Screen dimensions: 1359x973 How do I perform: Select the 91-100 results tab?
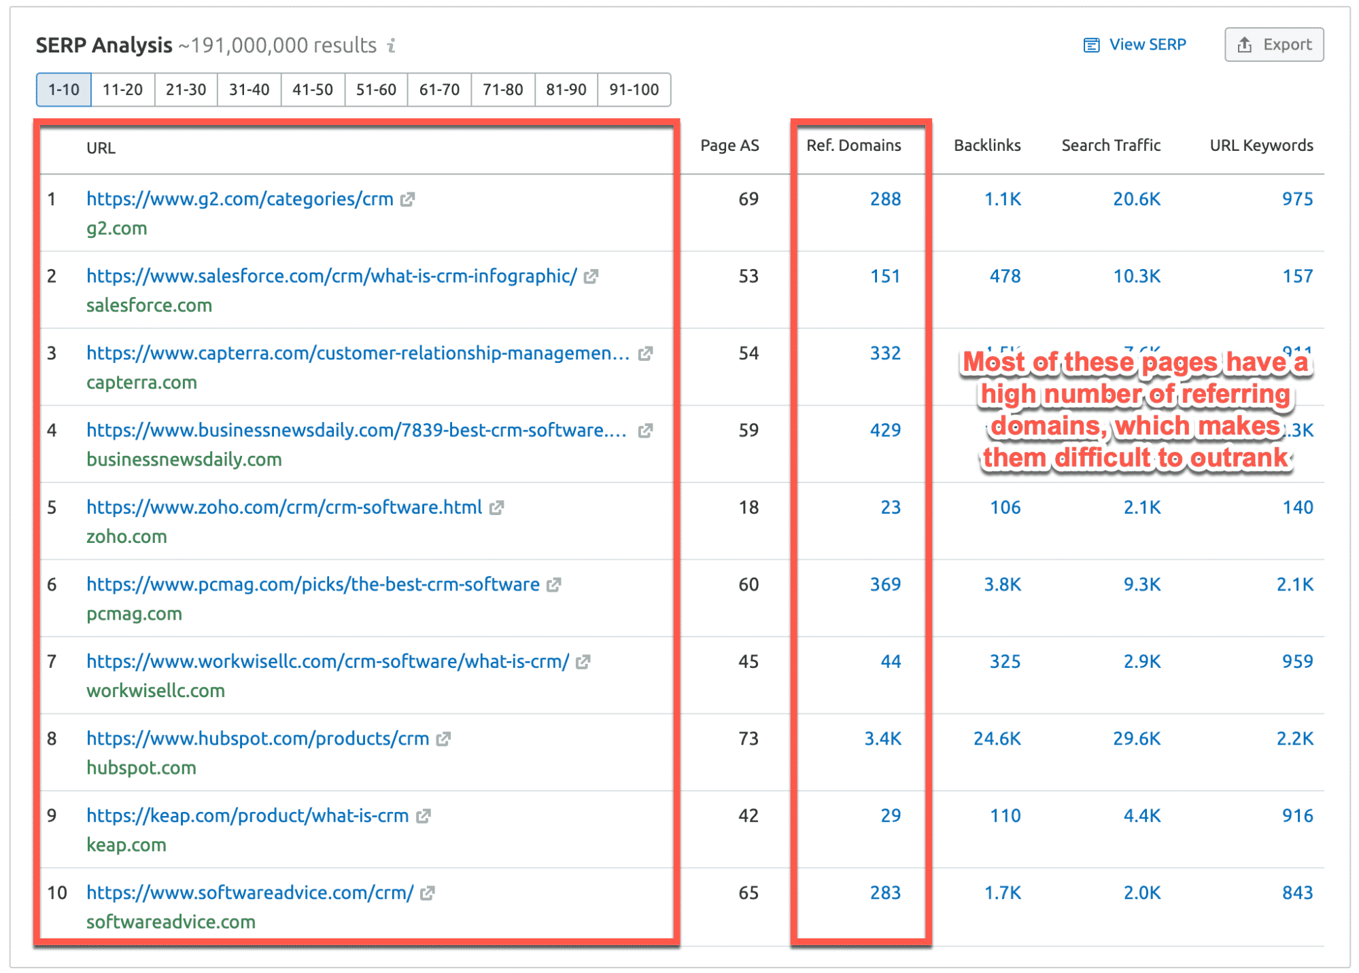(634, 90)
